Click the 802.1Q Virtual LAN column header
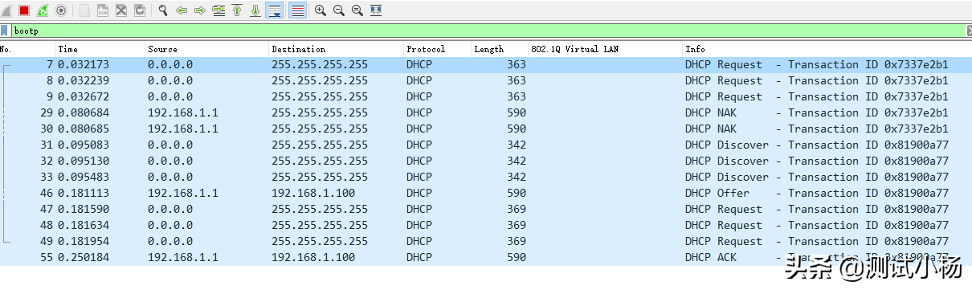Image resolution: width=972 pixels, height=290 pixels. [605, 49]
